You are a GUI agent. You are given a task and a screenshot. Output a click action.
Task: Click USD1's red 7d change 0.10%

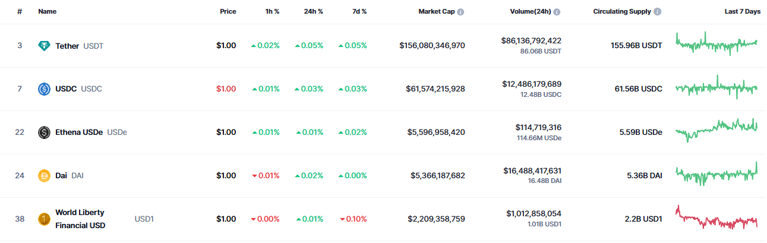coord(353,219)
